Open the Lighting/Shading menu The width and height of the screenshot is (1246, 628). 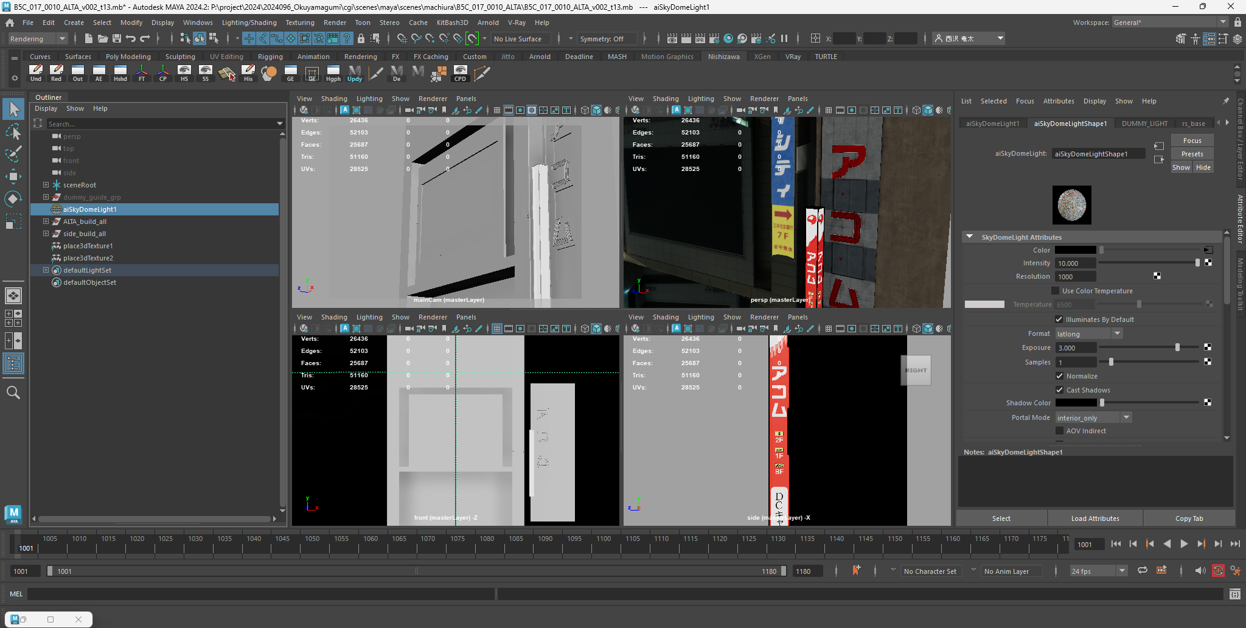(249, 23)
